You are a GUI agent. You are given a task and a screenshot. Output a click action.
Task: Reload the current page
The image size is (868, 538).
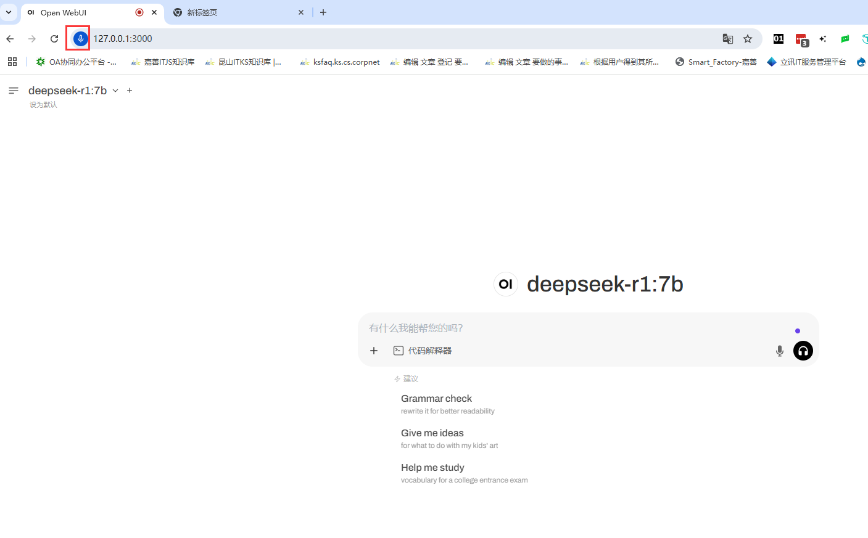54,39
